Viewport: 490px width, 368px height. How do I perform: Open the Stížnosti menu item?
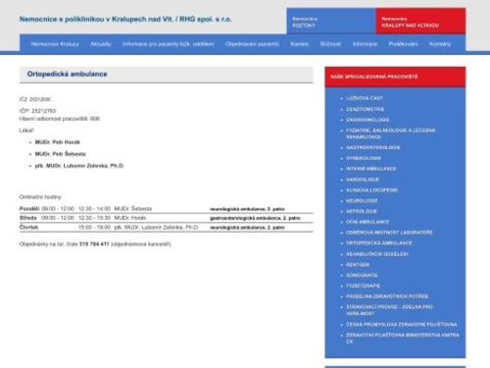click(330, 44)
